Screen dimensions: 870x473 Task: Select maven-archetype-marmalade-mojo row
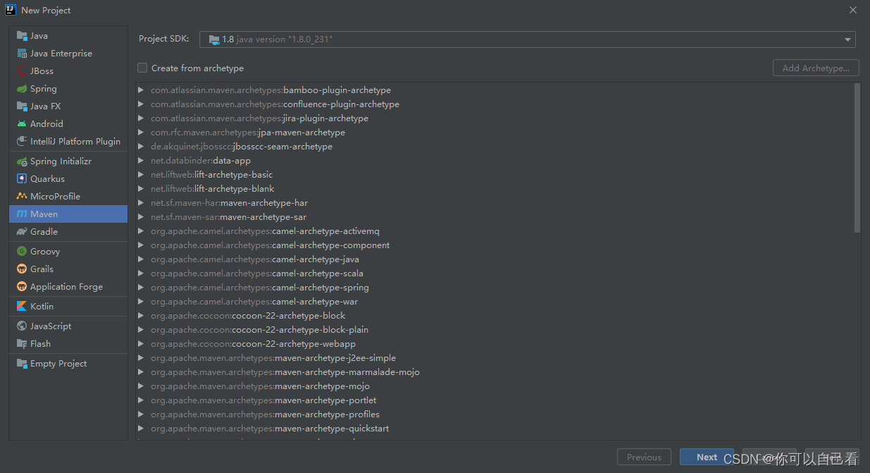click(x=495, y=372)
